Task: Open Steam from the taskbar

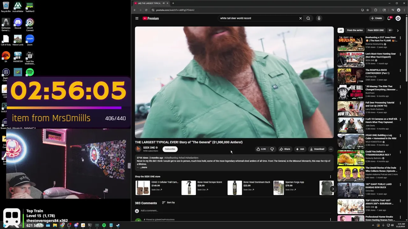Action: pos(118,225)
